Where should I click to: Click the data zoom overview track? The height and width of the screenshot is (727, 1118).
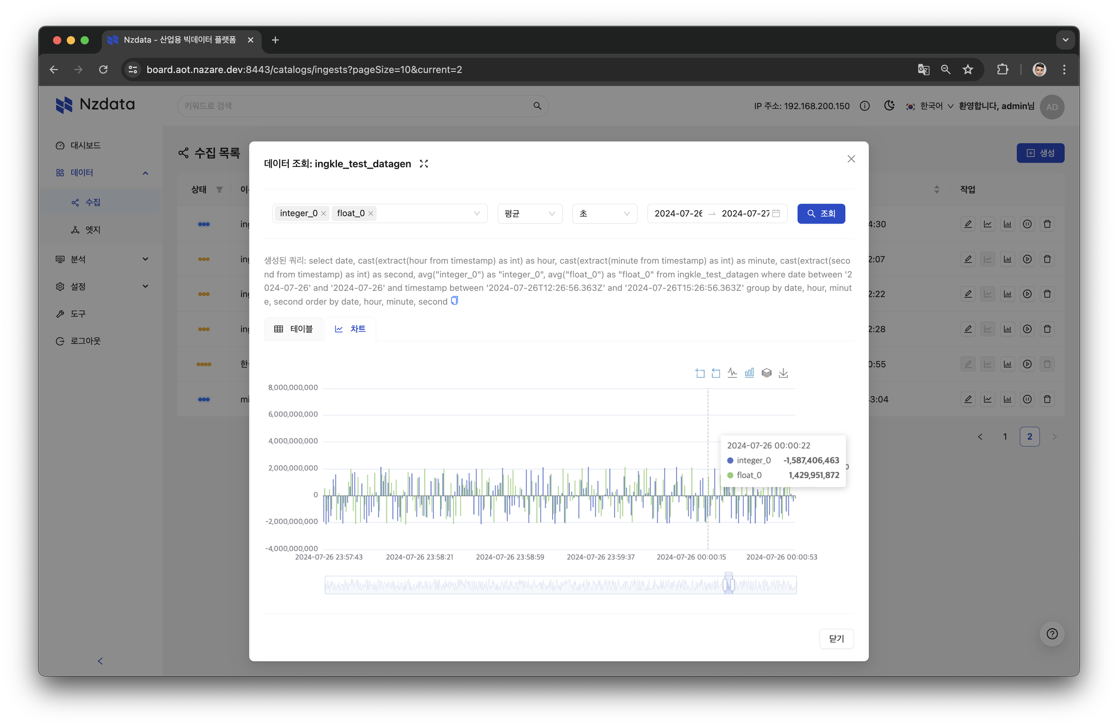(x=560, y=585)
